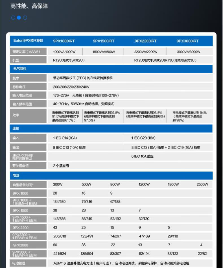Click the 电池管理 row label
The width and height of the screenshot is (223, 268).
pyautogui.click(x=28, y=263)
